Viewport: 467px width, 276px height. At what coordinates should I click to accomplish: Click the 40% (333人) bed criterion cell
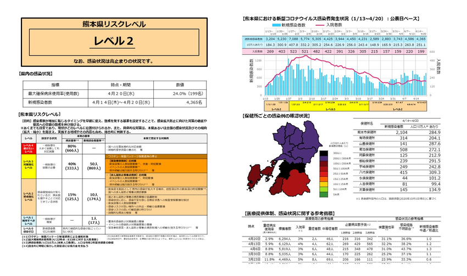72,166
